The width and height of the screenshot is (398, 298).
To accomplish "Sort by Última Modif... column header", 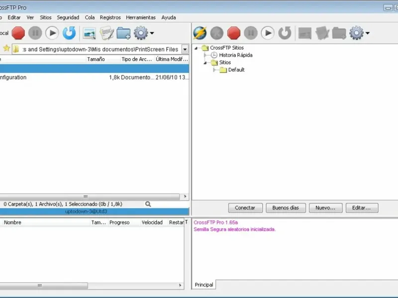I will point(172,59).
